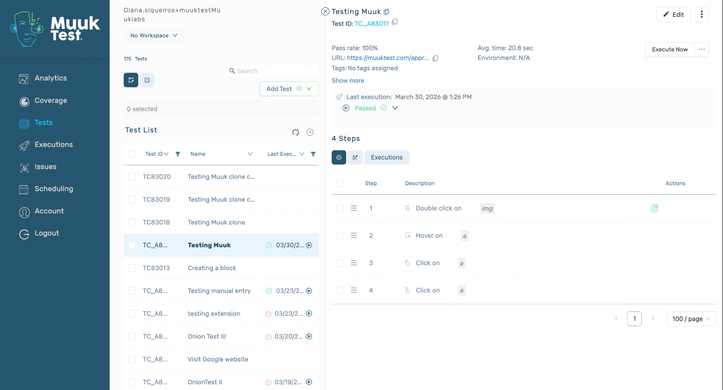
Task: Check the Creating a block row
Action: pyautogui.click(x=132, y=268)
